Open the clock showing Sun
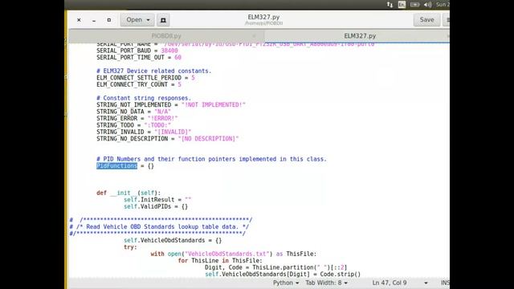This screenshot has height=289, width=514. coord(443,5)
